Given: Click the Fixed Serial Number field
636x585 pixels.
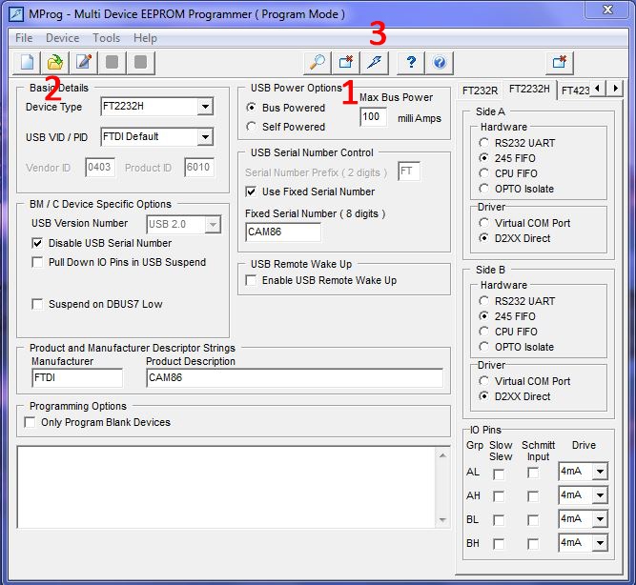Looking at the screenshot, I should point(283,232).
